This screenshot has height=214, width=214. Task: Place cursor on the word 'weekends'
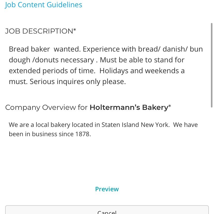pyautogui.click(x=162, y=71)
